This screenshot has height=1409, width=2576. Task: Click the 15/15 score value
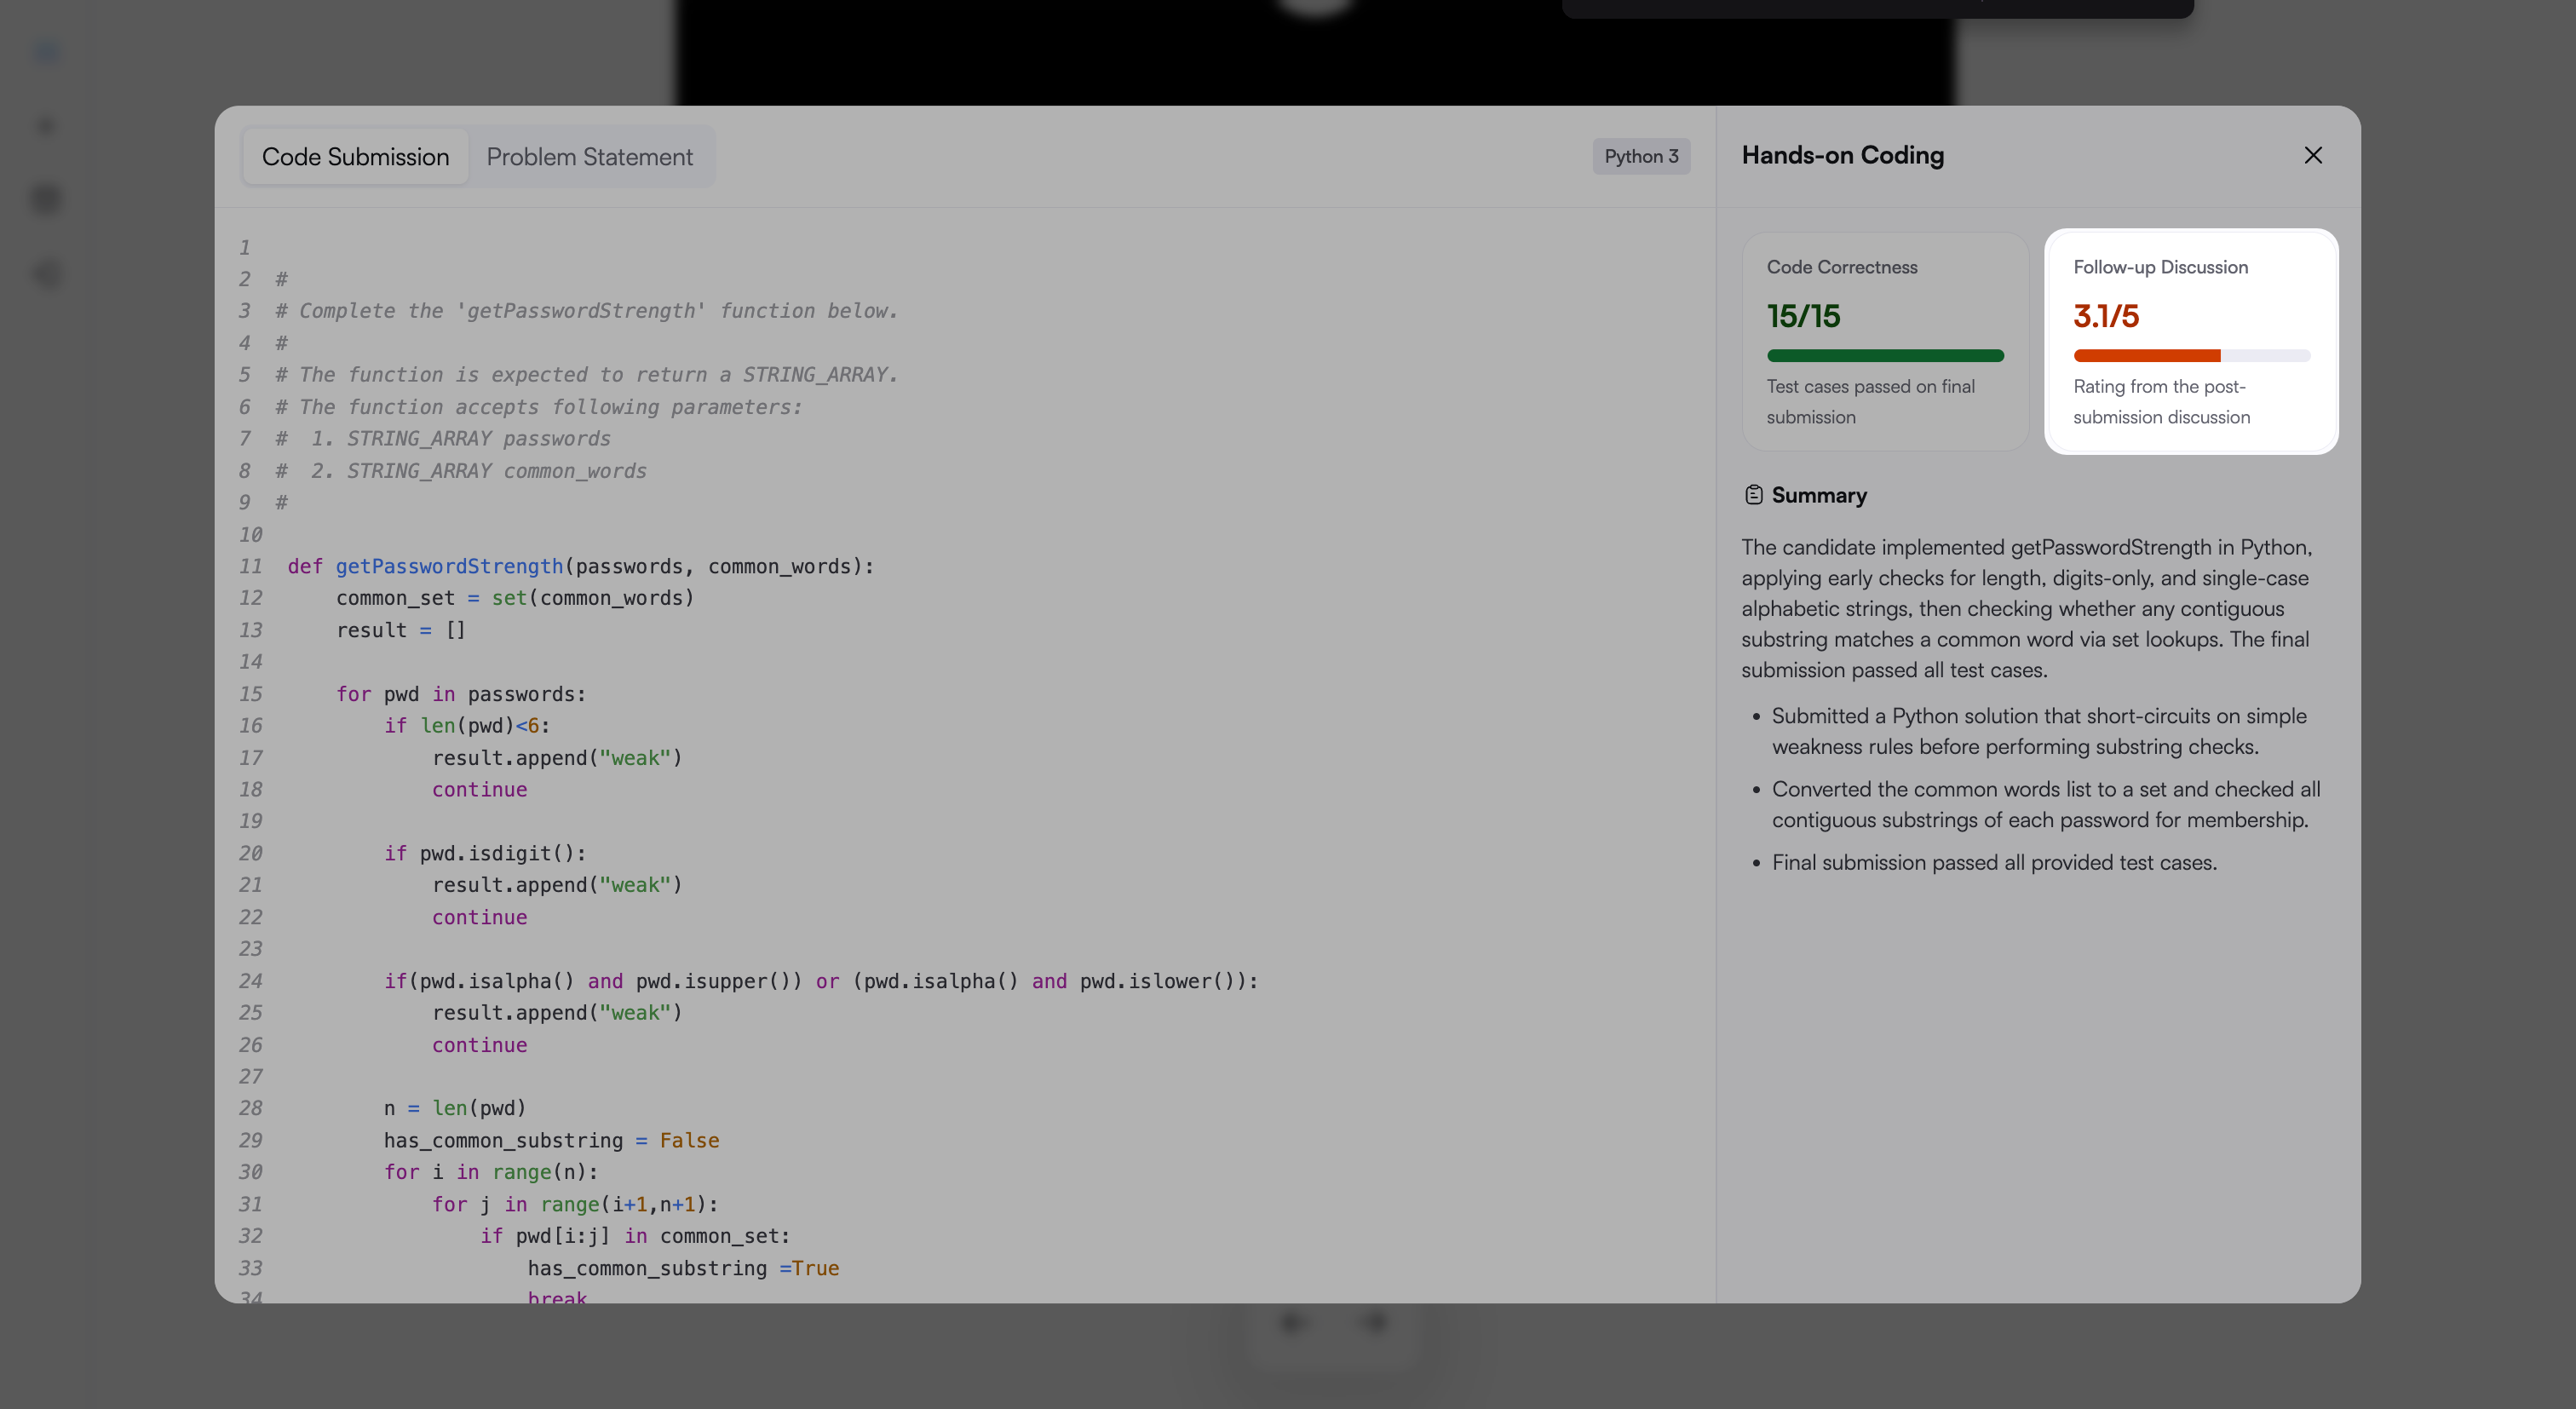tap(1803, 316)
